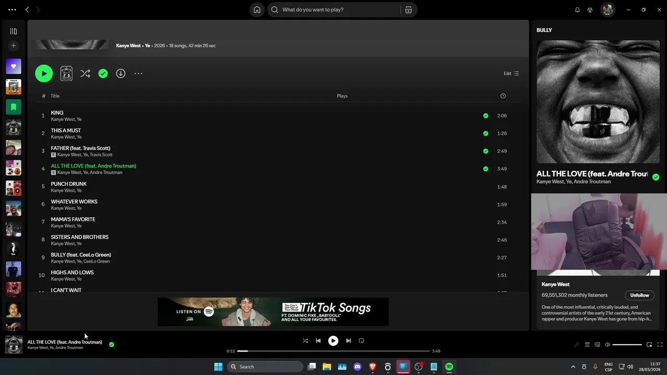Click the Browse icon beside search field
Image resolution: width=667 pixels, height=375 pixels.
point(409,9)
